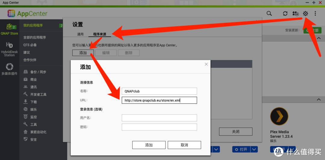325x160 pixels.
Task: Click the 编辑 button in settings
Action: pyautogui.click(x=106, y=53)
